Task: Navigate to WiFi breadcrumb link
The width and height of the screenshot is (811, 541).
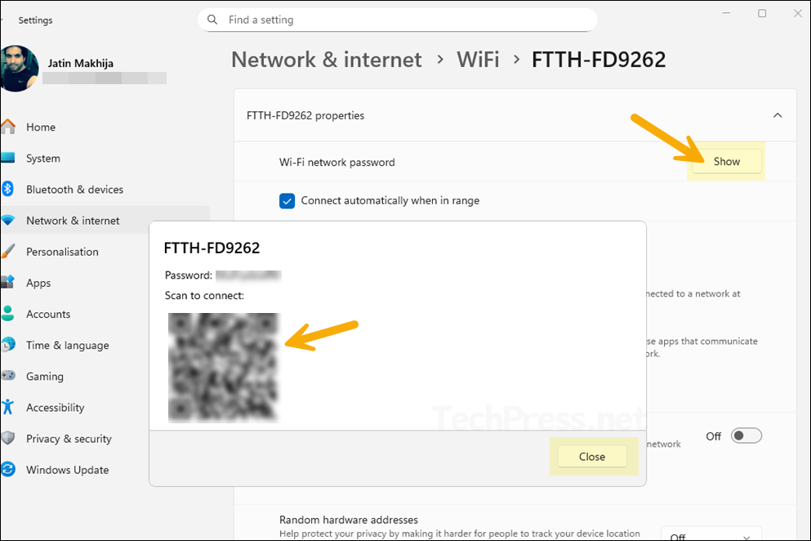Action: 478,60
